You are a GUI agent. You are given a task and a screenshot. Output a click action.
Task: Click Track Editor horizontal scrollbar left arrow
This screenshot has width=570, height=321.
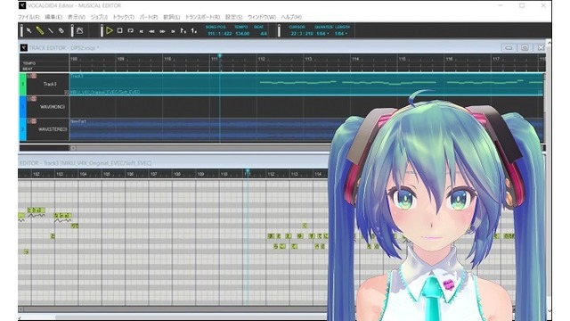(x=73, y=148)
